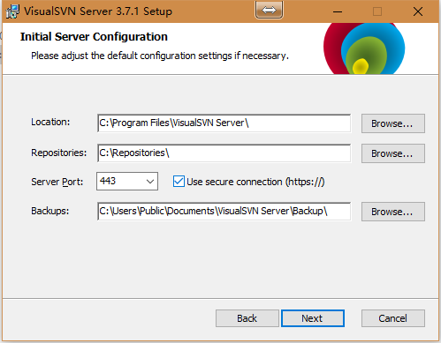Click the VisualSVN installer icon in title bar
Screen dimensions: 441x343
12,11
